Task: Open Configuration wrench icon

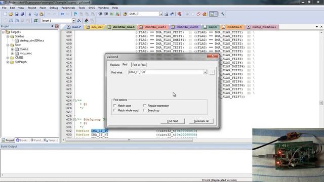Action: [x=223, y=14]
